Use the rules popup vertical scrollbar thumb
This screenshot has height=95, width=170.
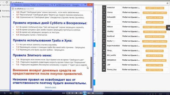coord(91,73)
